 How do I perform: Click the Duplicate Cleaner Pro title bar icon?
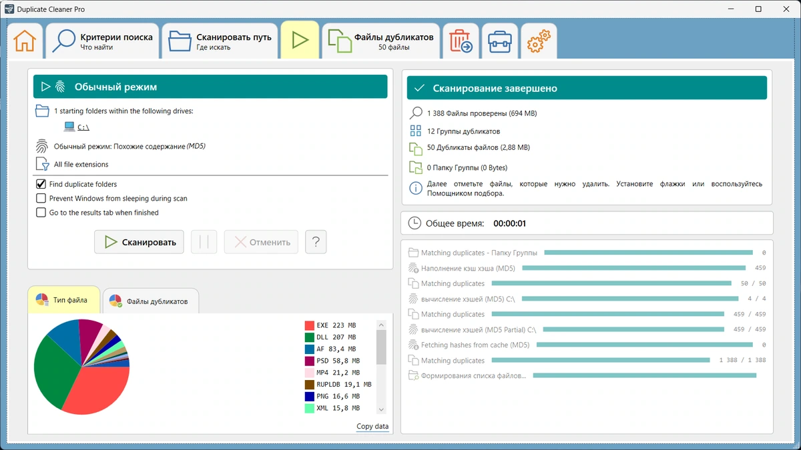(x=9, y=9)
